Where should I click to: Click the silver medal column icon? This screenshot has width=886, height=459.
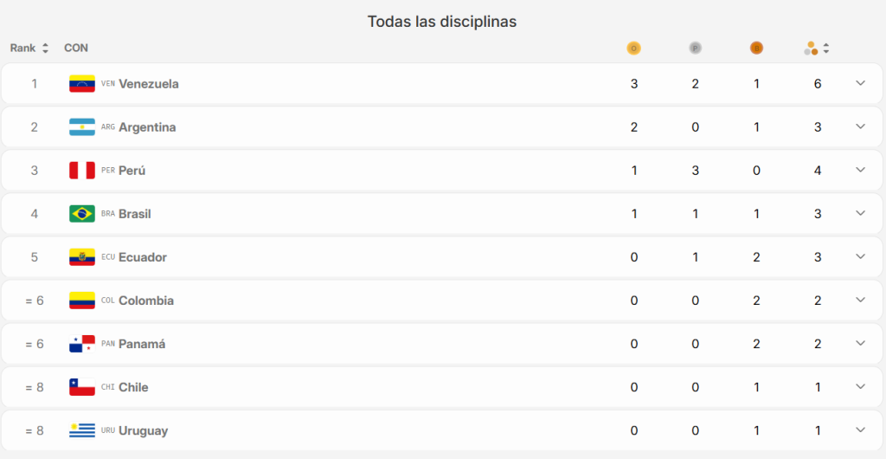(695, 48)
